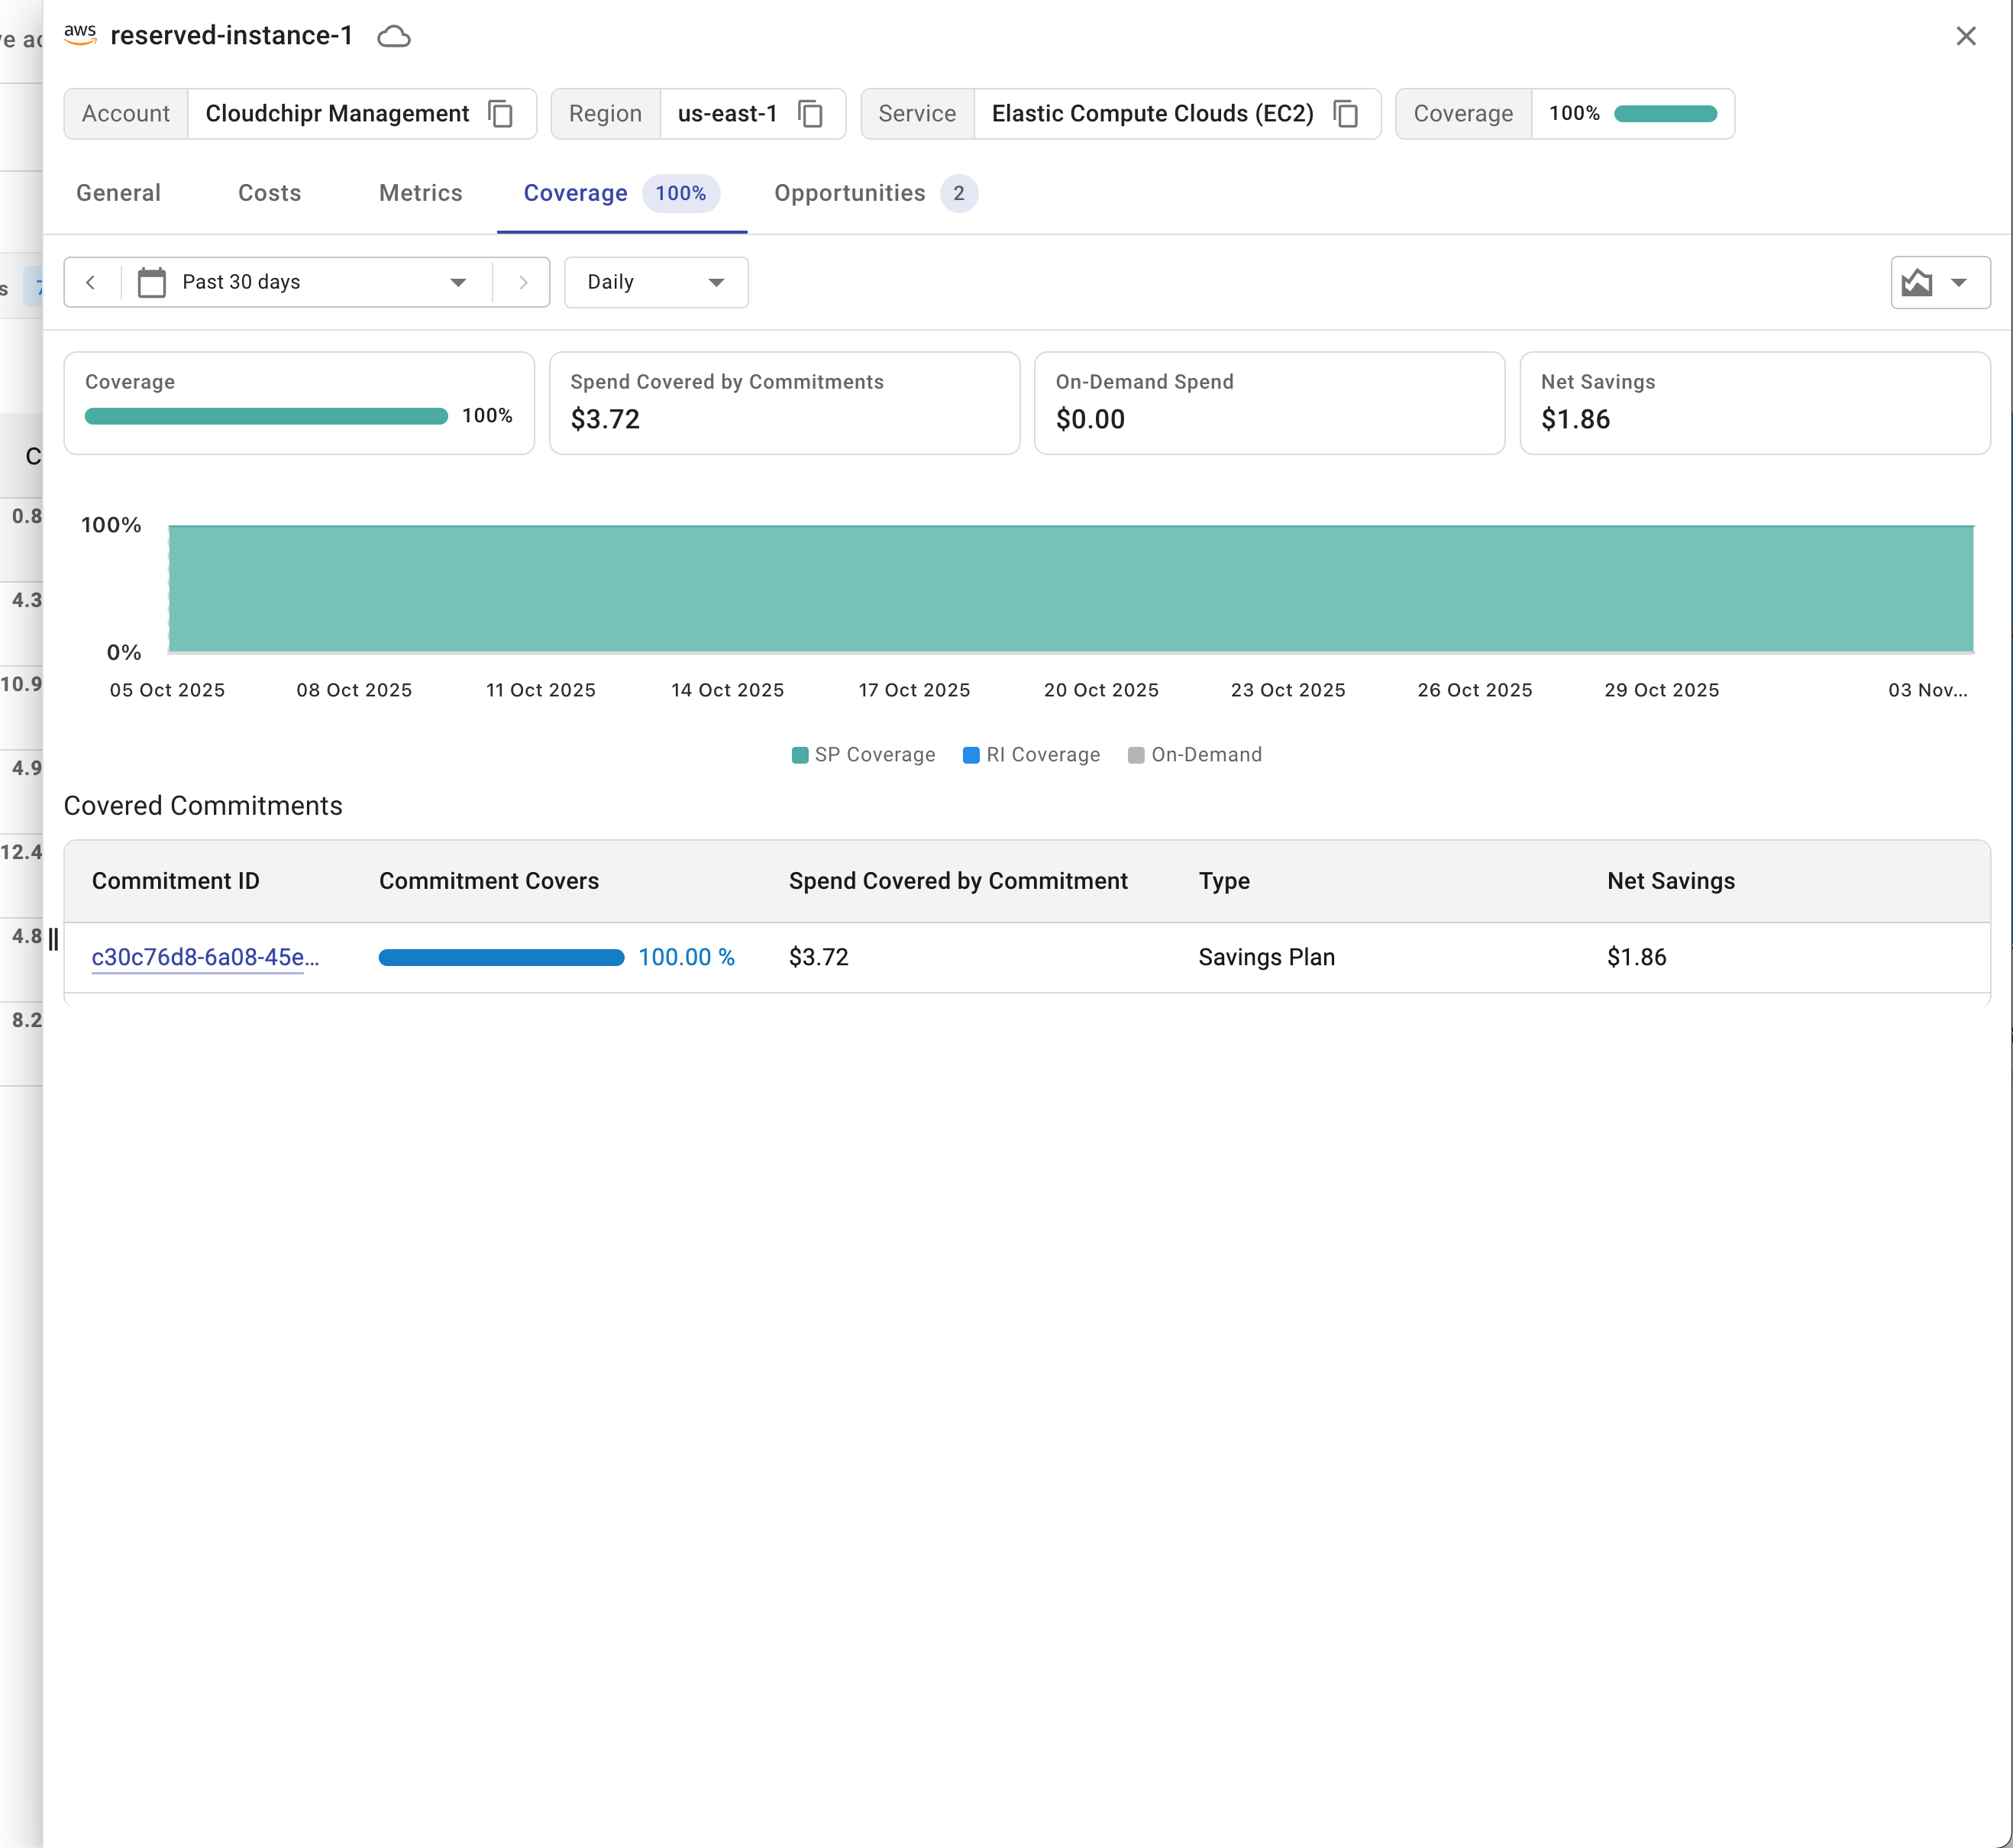Screen dimensions: 2013x1848
Task: Open the chart type dropdown
Action: [1939, 283]
